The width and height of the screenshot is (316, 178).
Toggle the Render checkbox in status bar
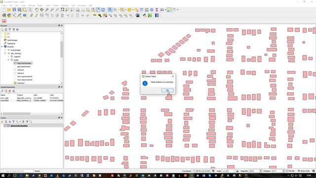[x=287, y=171]
